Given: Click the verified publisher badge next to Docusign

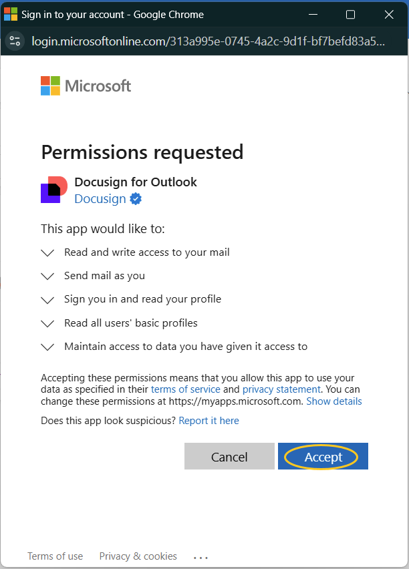Looking at the screenshot, I should (x=135, y=198).
